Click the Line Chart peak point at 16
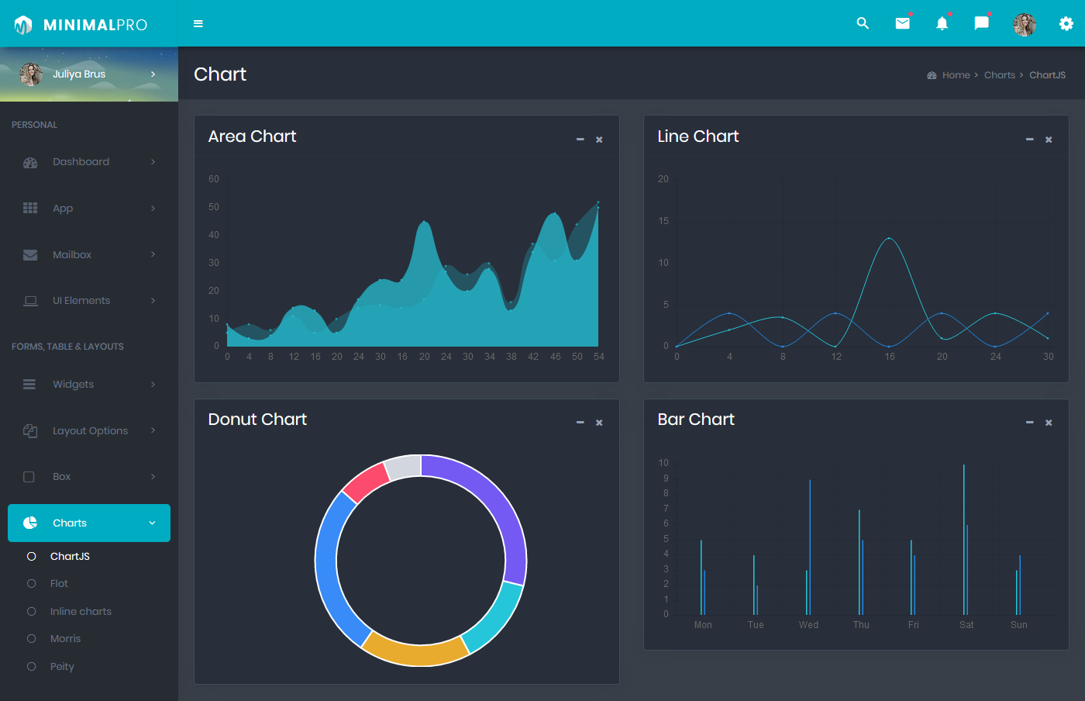The width and height of the screenshot is (1085, 701). click(x=889, y=238)
